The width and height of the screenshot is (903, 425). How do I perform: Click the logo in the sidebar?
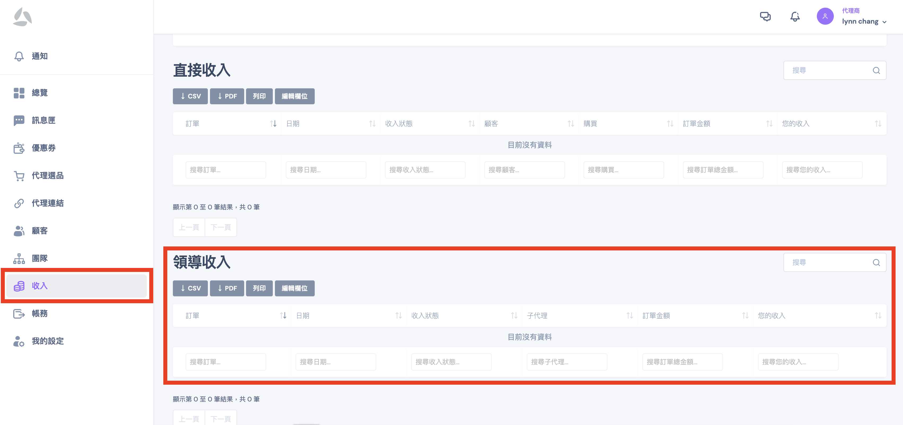pos(23,17)
